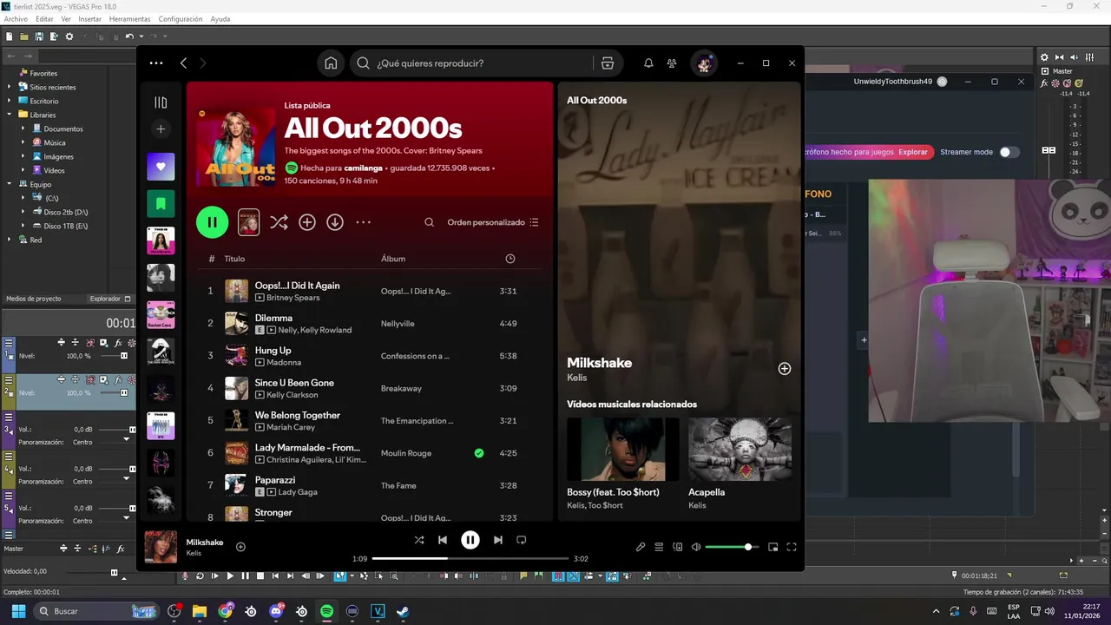Screen dimensions: 1111x625
Task: Open connect to a device icon
Action: [678, 547]
